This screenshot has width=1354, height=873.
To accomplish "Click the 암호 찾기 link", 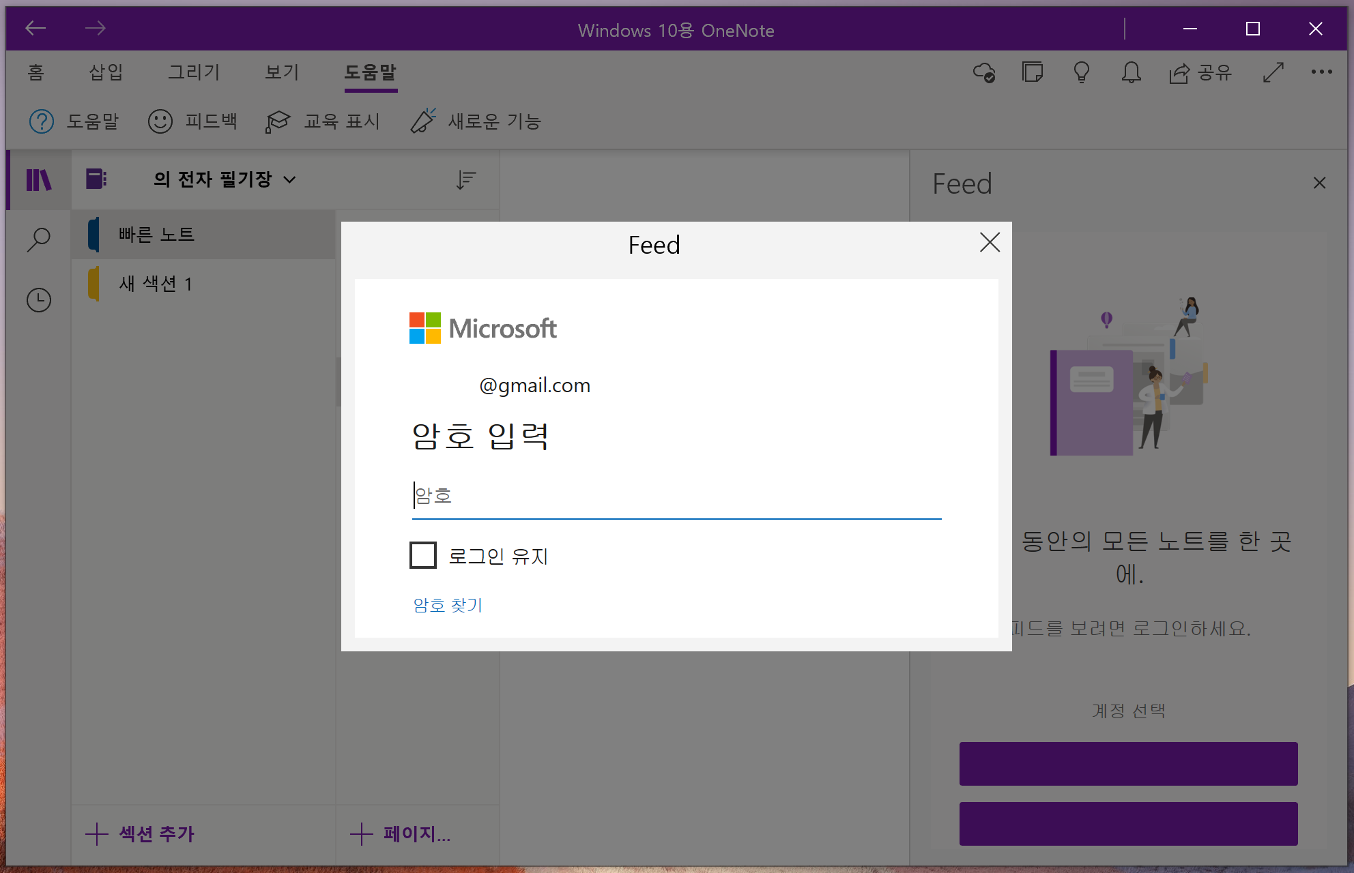I will [x=448, y=605].
